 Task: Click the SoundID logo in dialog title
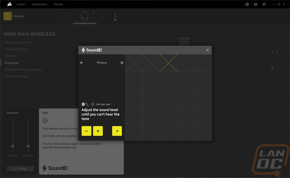click(x=92, y=50)
